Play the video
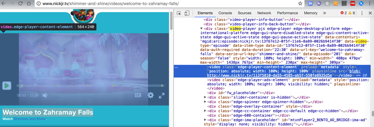This screenshot has height=127, width=374. click(x=7, y=86)
